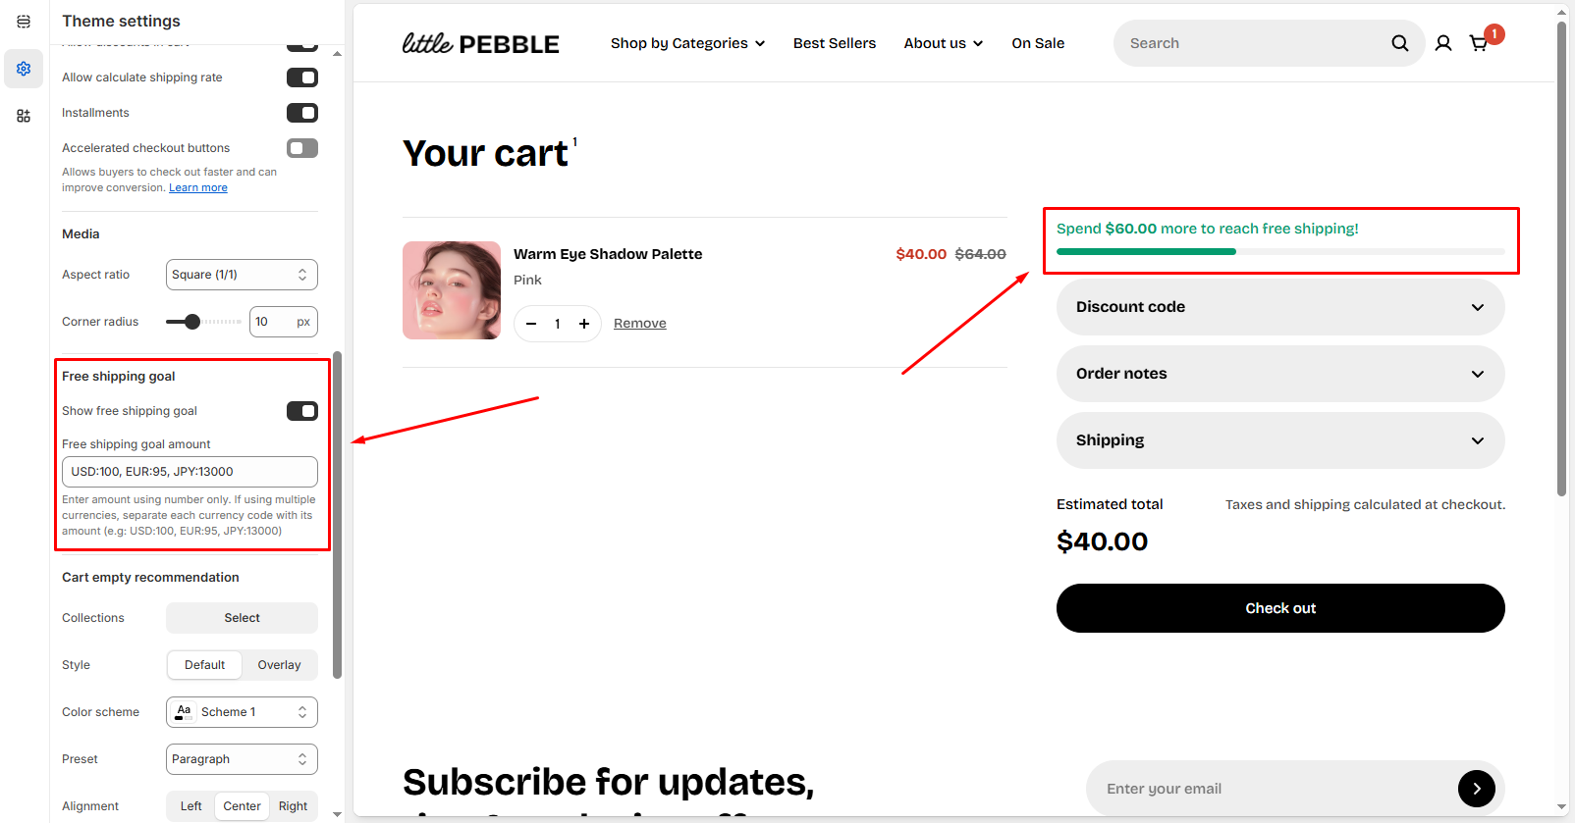Expand the Order notes section
This screenshot has height=823, width=1575.
coord(1279,374)
